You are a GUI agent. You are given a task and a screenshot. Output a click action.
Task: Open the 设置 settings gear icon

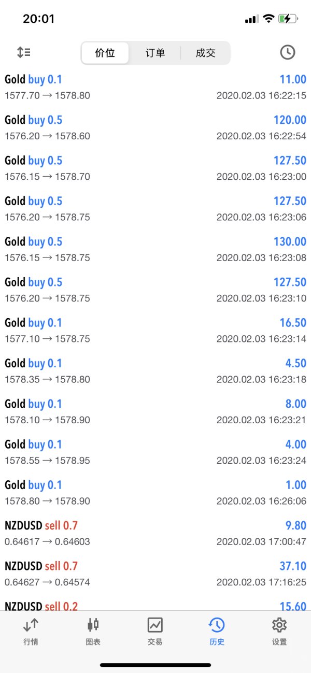279,625
